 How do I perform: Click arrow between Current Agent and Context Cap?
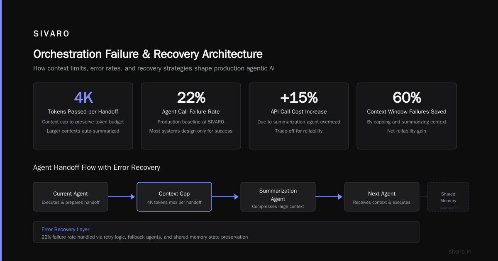coord(122,197)
